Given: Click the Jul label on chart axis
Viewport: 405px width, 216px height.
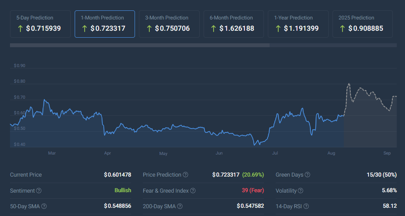Looking at the screenshot, I should click(x=275, y=153).
